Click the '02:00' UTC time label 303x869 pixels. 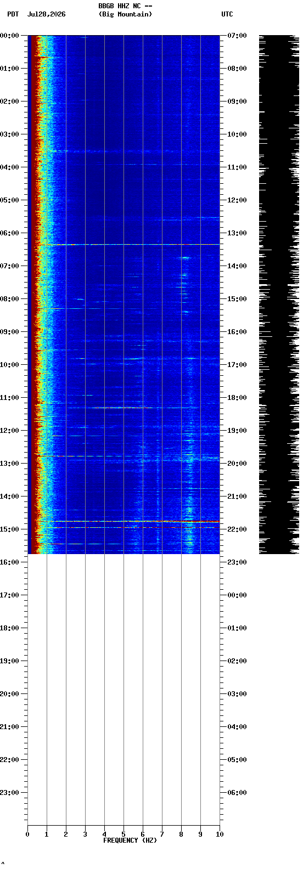pyautogui.click(x=237, y=661)
